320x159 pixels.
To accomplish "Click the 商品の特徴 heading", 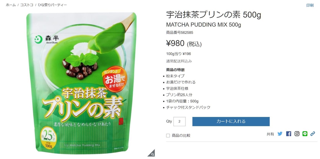I will click(175, 70).
